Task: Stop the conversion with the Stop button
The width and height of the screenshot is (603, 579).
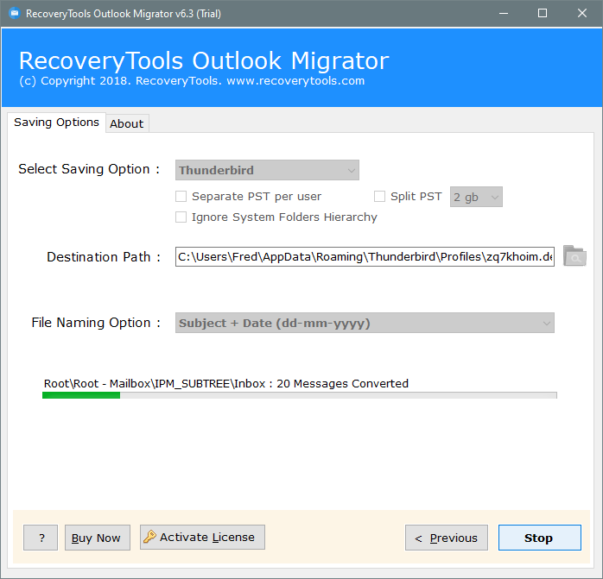Action: click(x=540, y=538)
